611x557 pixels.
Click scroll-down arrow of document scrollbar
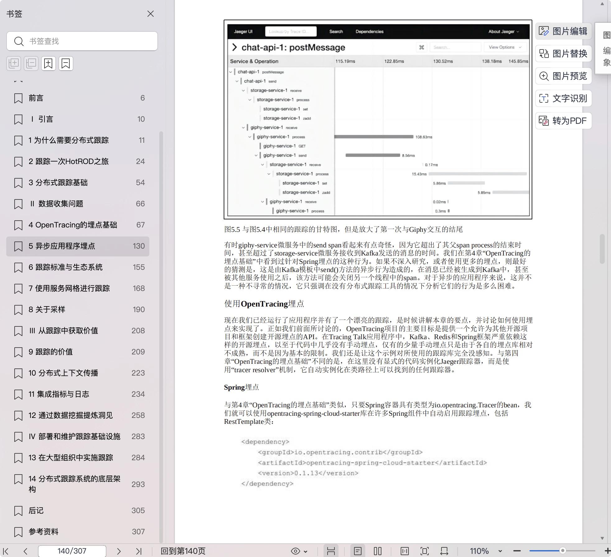coord(602,538)
